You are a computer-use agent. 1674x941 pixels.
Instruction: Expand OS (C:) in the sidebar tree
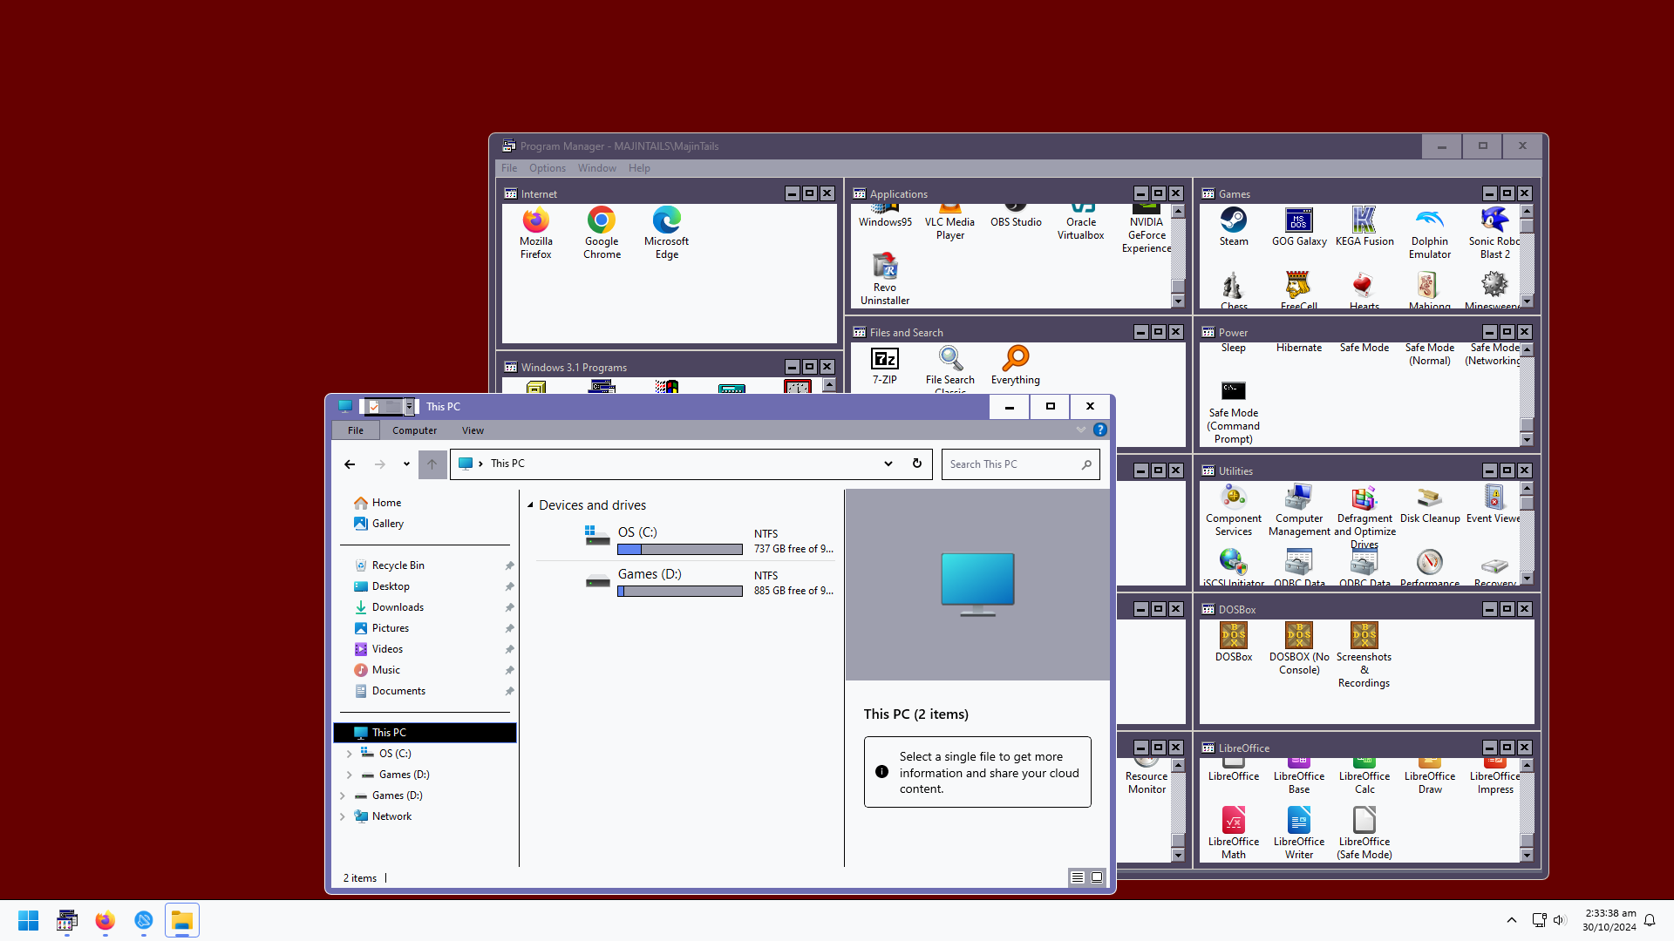tap(350, 754)
